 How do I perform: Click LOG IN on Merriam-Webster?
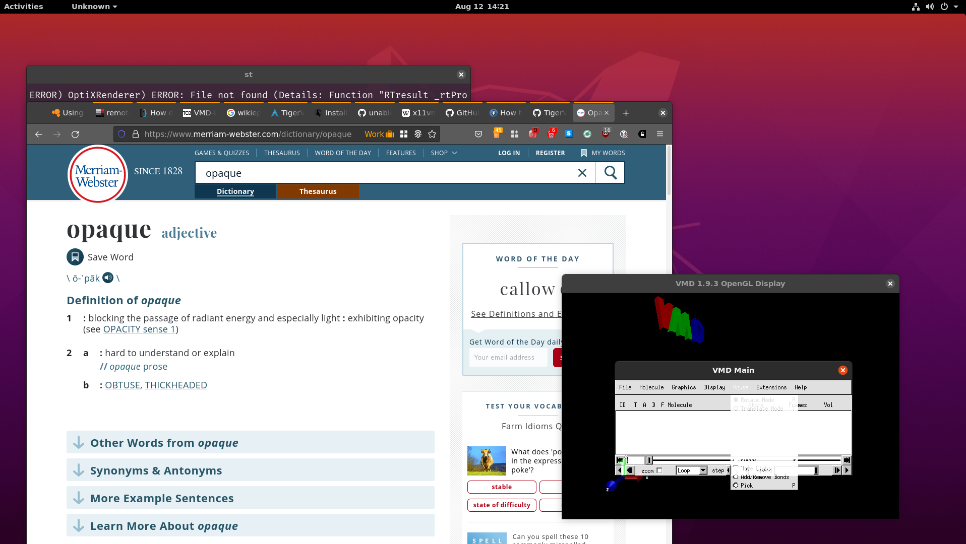(x=509, y=153)
